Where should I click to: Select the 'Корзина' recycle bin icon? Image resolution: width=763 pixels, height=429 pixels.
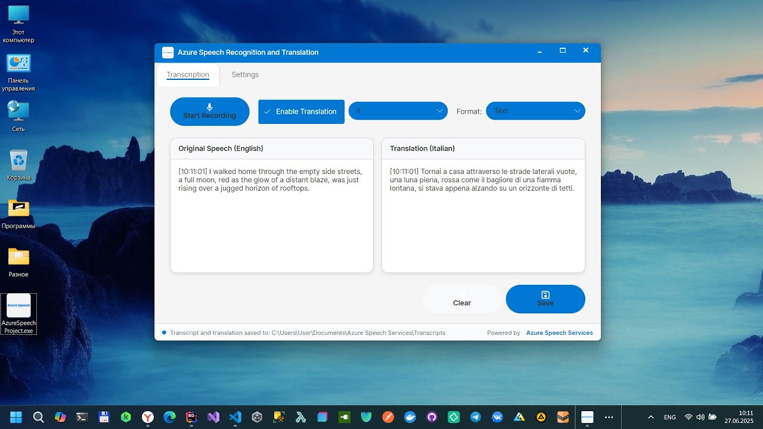pyautogui.click(x=18, y=165)
